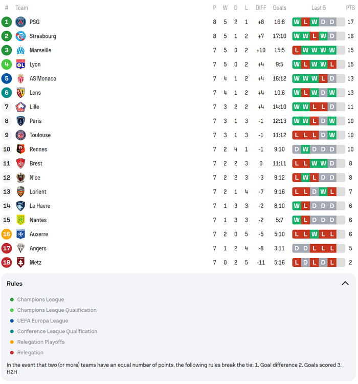
Task: Click PSG's first green W result badge
Action: click(x=297, y=22)
